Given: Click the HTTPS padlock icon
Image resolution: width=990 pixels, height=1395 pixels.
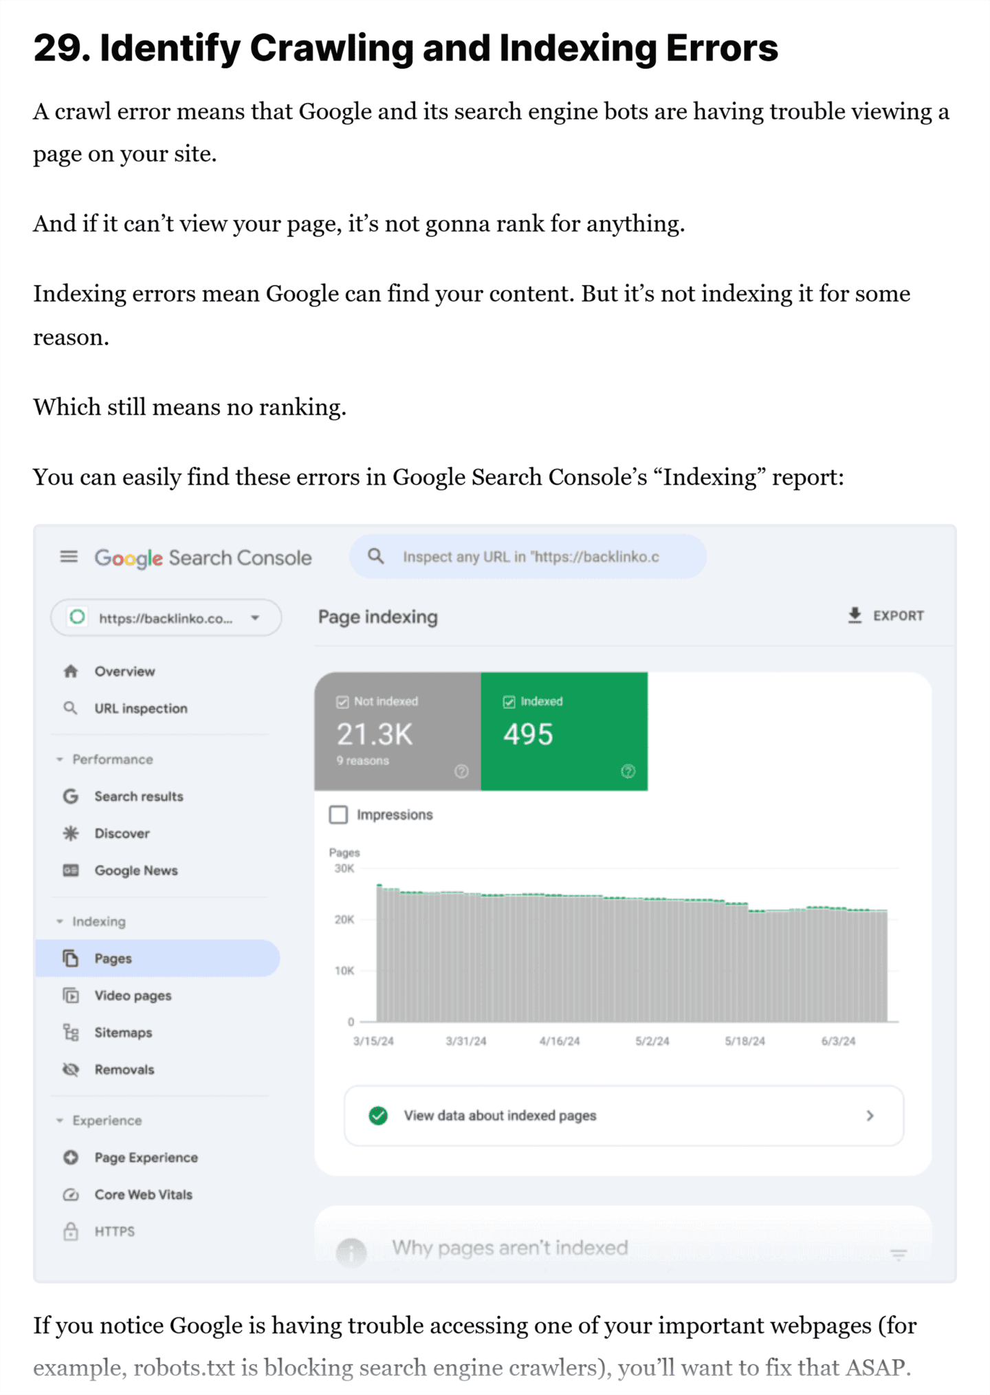Looking at the screenshot, I should (71, 1231).
